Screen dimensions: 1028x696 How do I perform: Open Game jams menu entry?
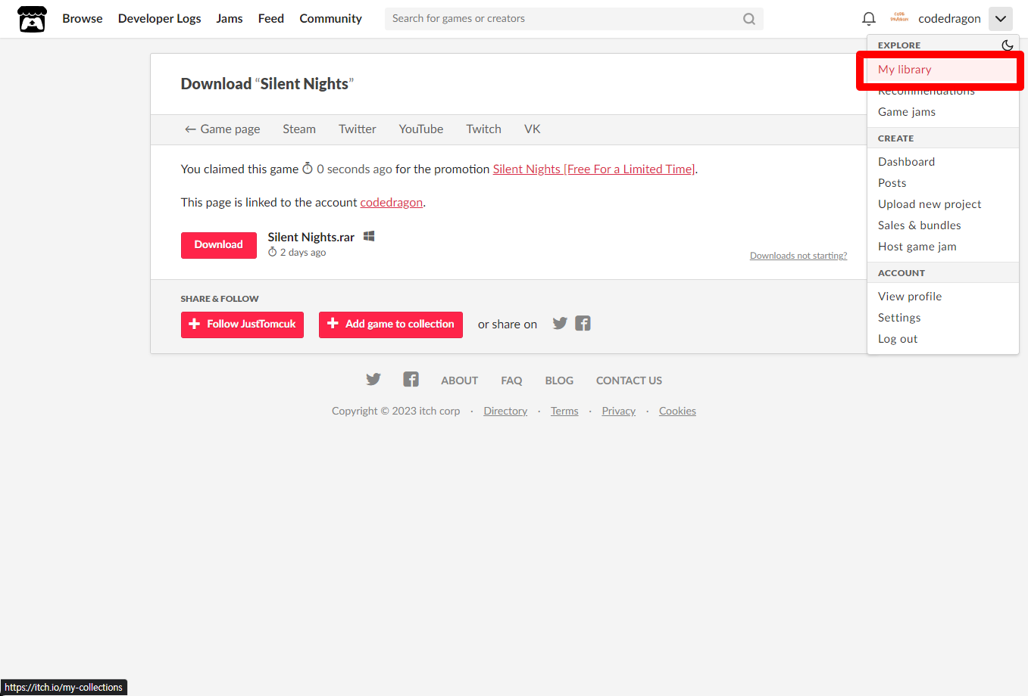942,112
